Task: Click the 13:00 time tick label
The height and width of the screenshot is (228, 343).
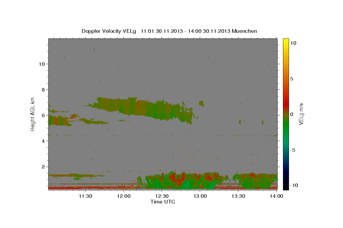Action: tap(200, 196)
